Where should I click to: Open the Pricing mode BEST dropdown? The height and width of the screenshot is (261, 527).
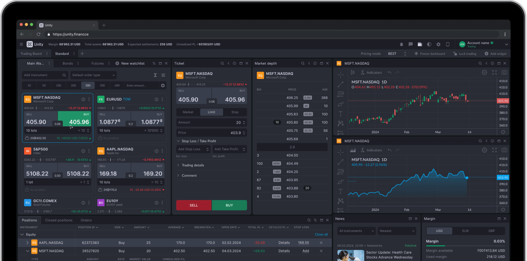pyautogui.click(x=397, y=54)
